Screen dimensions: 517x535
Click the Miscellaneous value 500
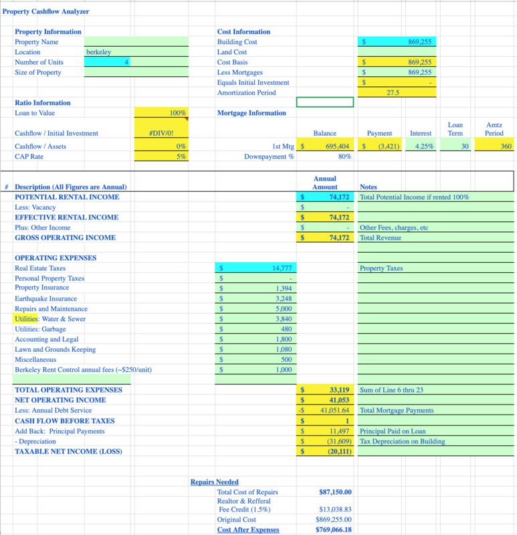(255, 359)
